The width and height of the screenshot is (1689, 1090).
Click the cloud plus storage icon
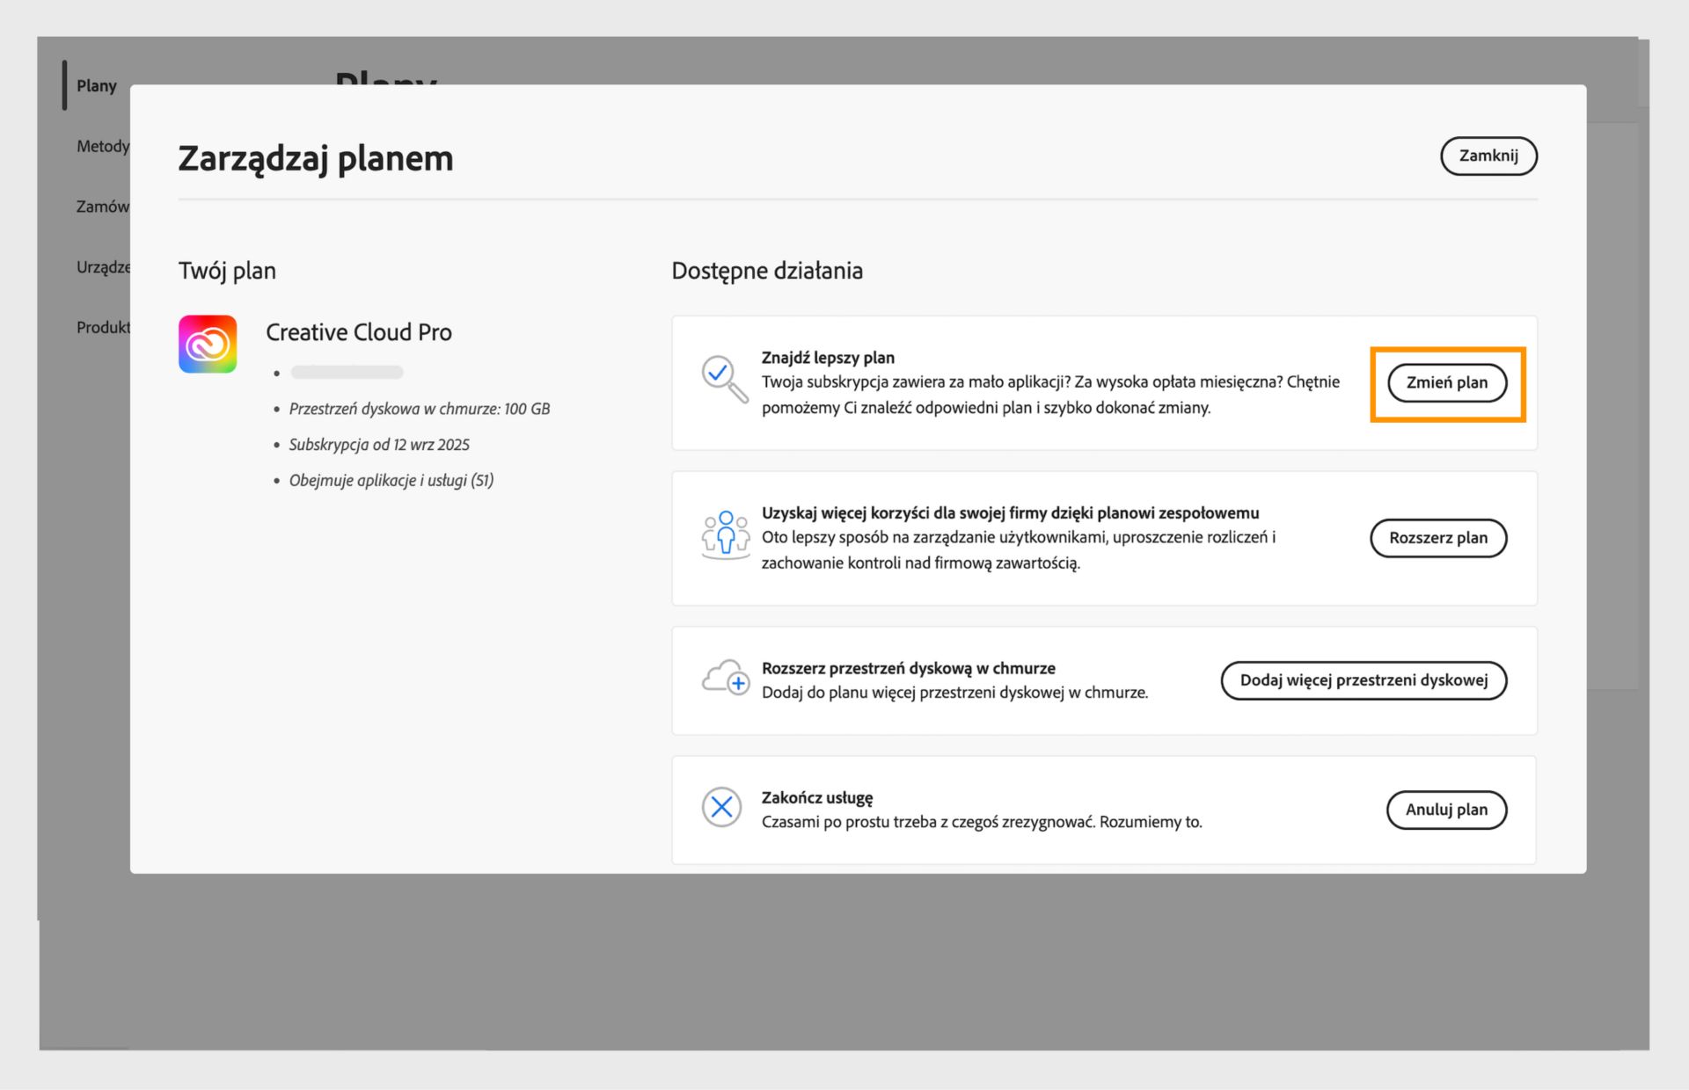tap(725, 678)
